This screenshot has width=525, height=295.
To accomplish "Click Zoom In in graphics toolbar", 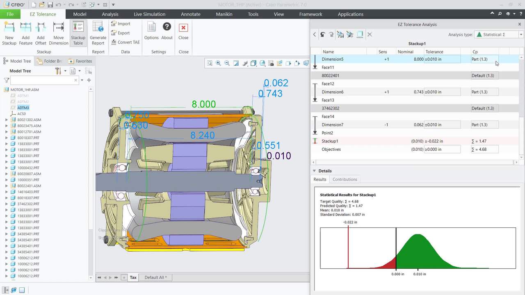I will 218,63.
